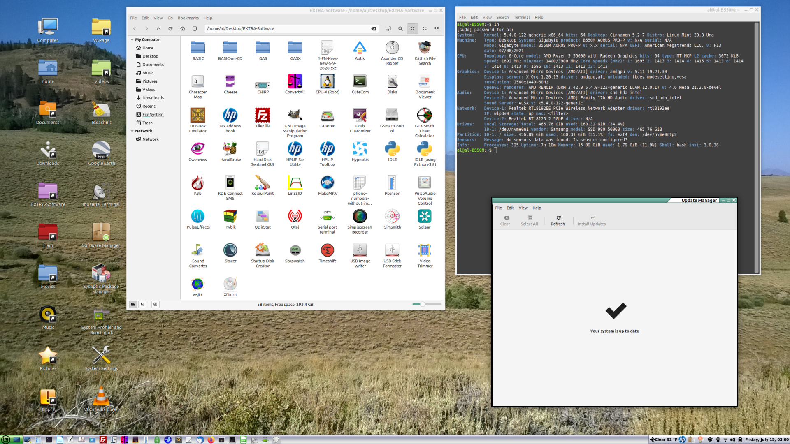790x444 pixels.
Task: Switch file manager to compact view
Action: click(x=437, y=29)
